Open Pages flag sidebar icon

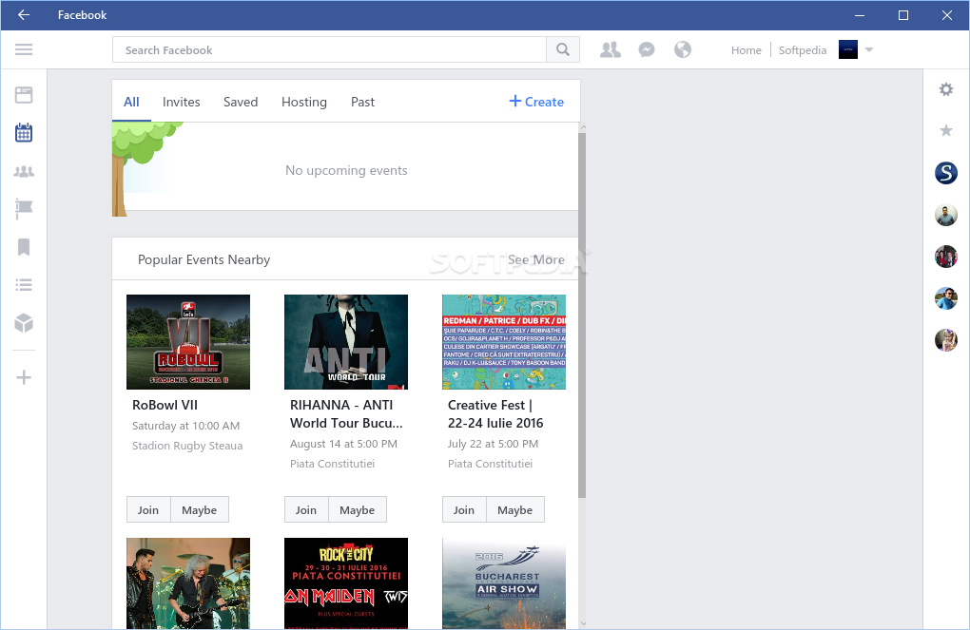[x=24, y=209]
